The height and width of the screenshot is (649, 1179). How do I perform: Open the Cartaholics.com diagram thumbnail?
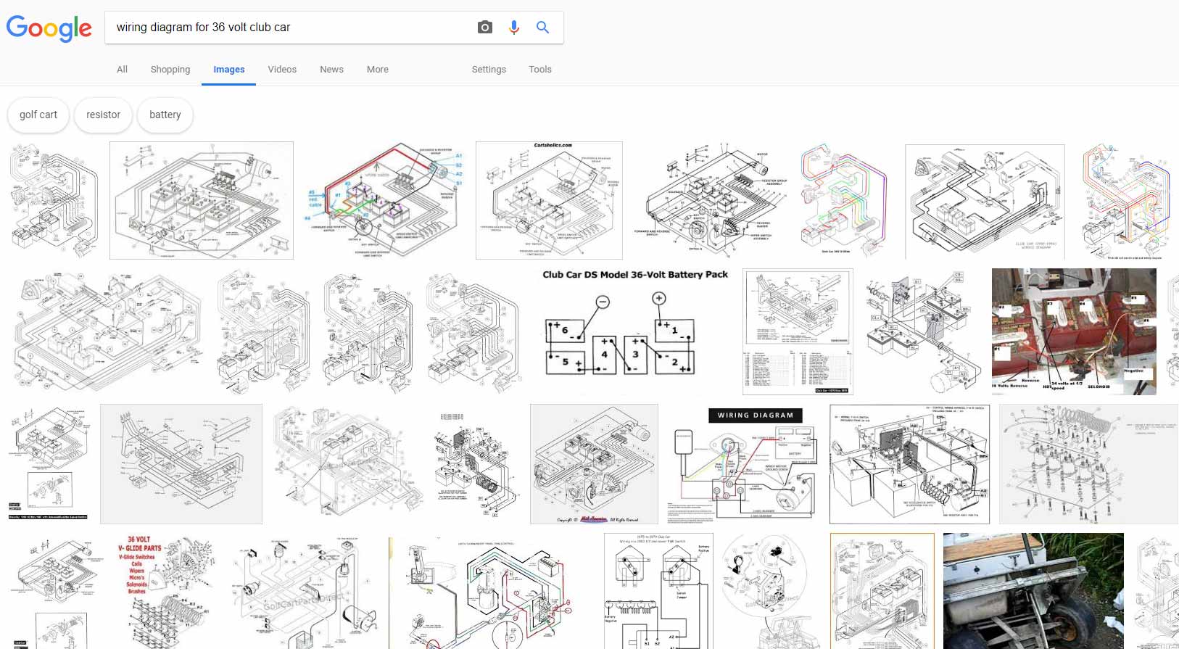click(x=549, y=200)
